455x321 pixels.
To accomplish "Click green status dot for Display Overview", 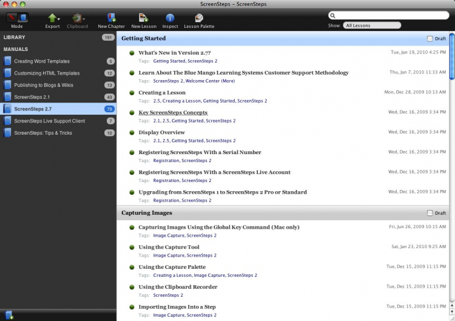I will 132,132.
